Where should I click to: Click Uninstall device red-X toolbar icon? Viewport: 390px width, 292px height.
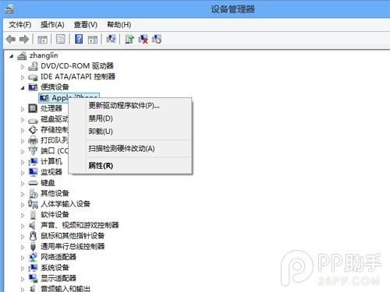click(143, 39)
